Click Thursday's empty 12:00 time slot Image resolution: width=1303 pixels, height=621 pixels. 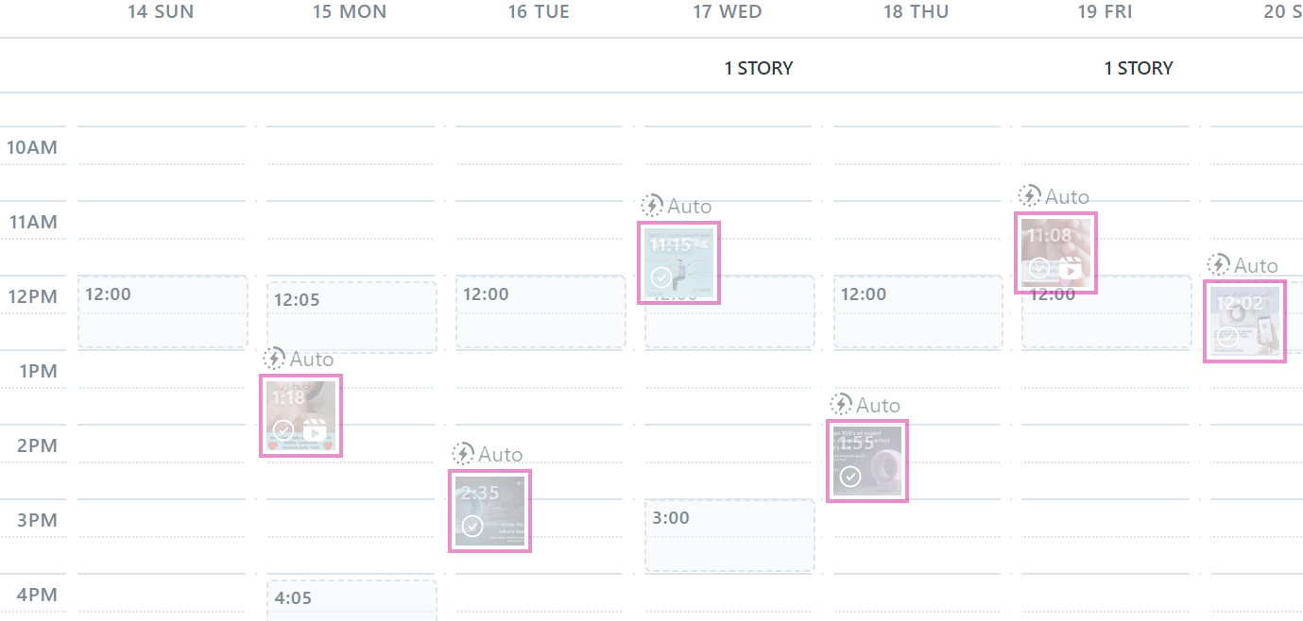[918, 312]
